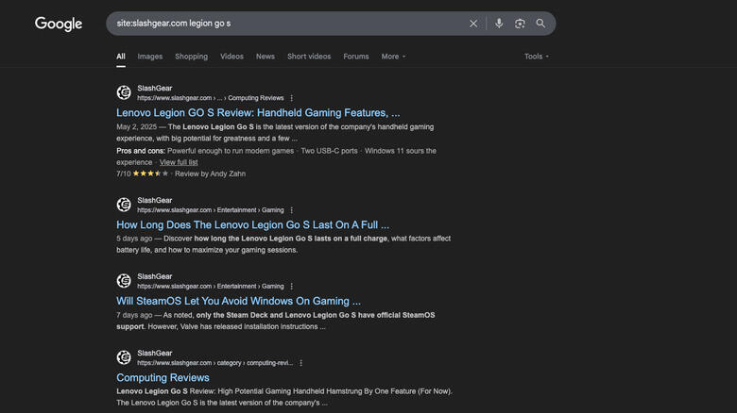Click 'Review by Andy Zahn' text

[x=210, y=173]
